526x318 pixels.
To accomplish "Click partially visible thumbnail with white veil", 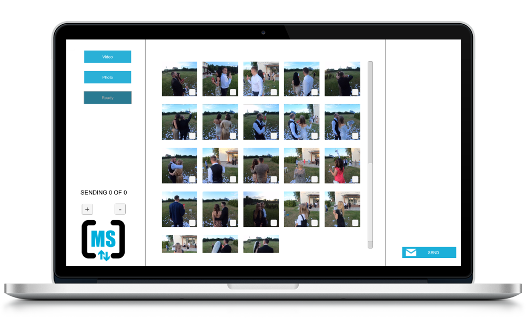I will [x=220, y=244].
